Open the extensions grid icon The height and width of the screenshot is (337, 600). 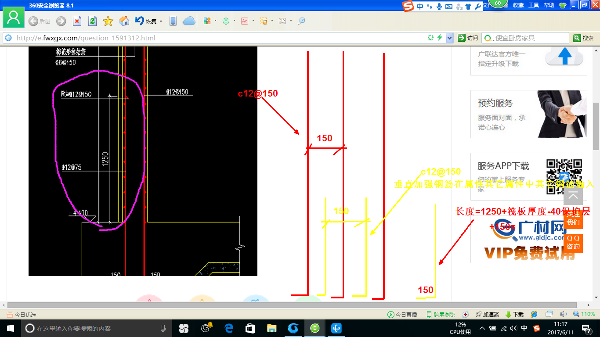tap(207, 21)
